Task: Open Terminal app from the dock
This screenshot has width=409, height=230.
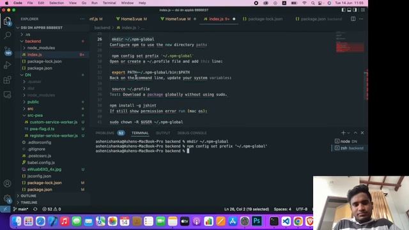Action: tap(274, 222)
